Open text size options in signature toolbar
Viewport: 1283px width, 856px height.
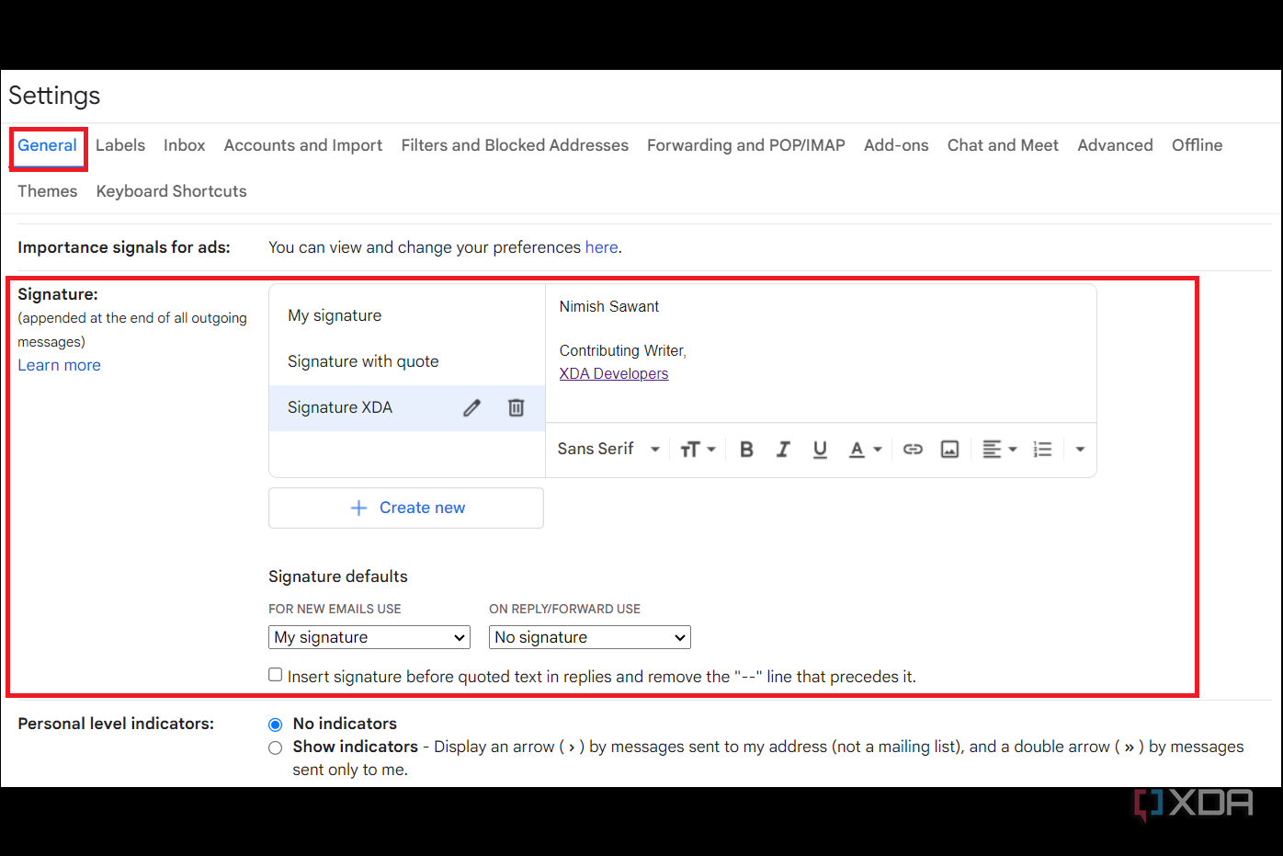click(698, 449)
